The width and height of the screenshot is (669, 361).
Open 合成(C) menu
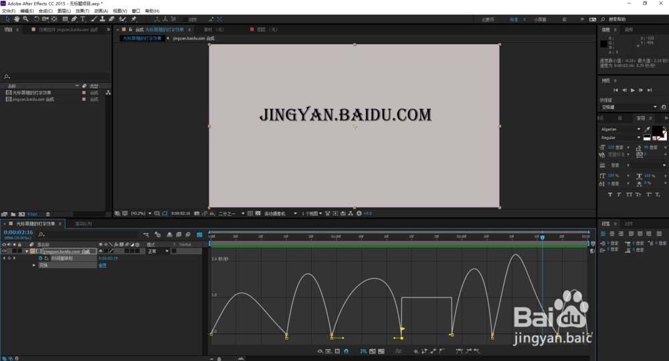click(45, 11)
